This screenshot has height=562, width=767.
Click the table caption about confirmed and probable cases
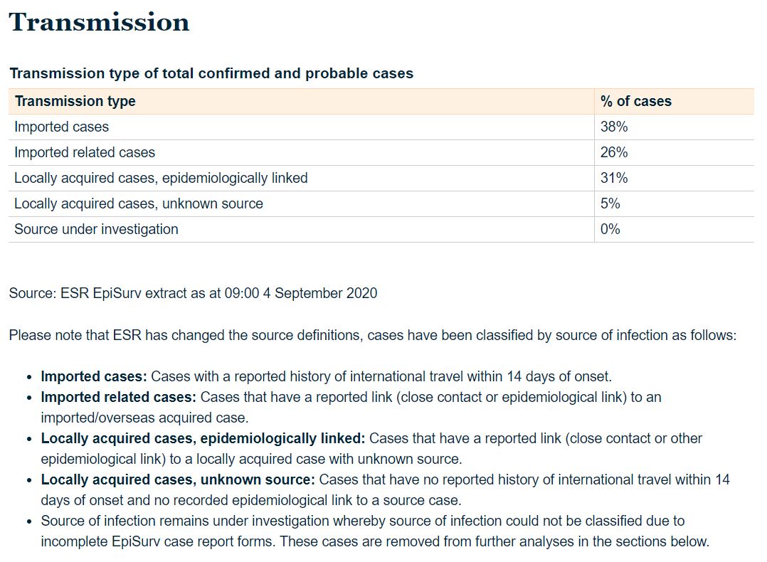point(211,73)
